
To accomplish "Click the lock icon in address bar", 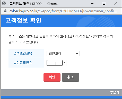I will [x=5, y=11].
